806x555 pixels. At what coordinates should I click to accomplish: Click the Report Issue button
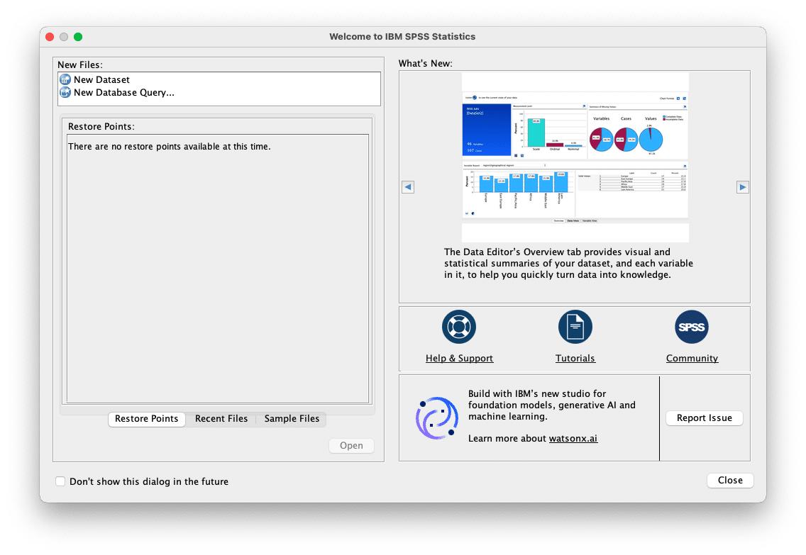pyautogui.click(x=705, y=418)
